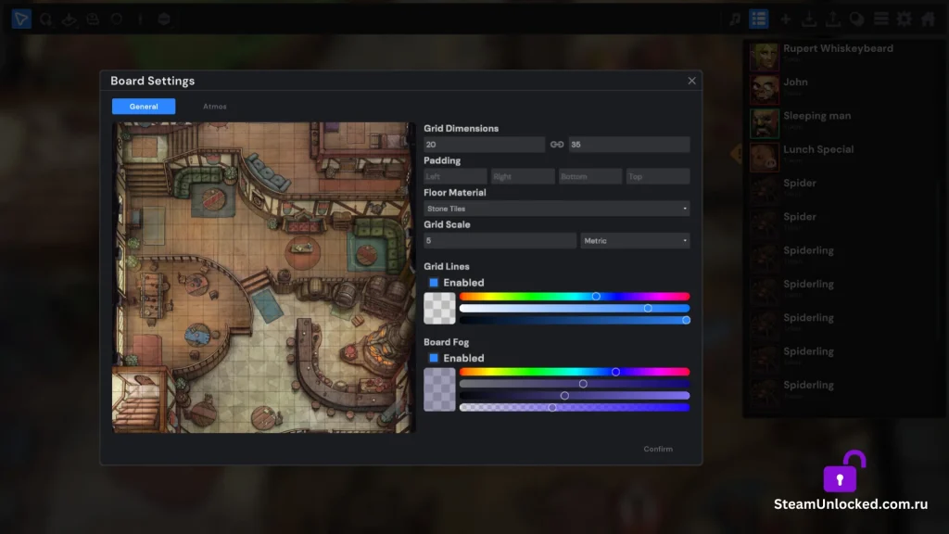Open the music note panel
This screenshot has height=534, width=949.
(735, 19)
